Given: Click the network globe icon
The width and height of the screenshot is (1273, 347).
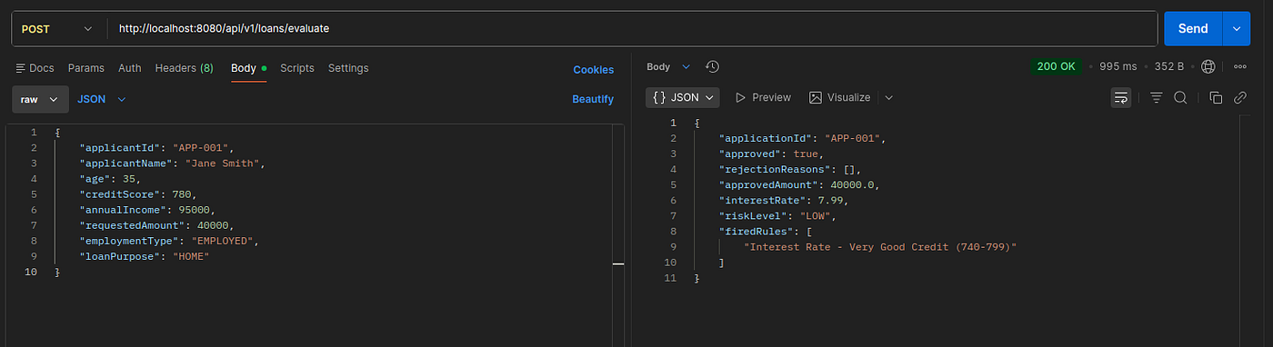Looking at the screenshot, I should tap(1208, 67).
